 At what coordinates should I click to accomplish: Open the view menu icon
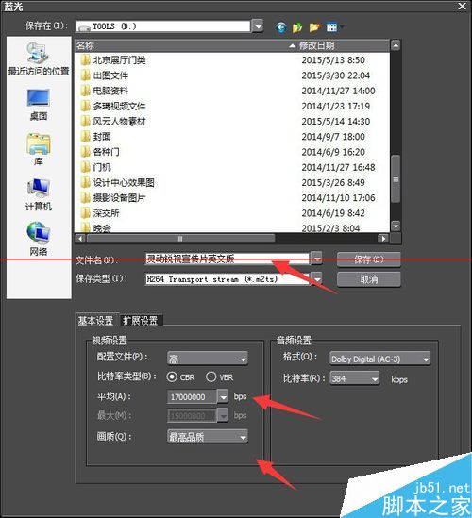(331, 27)
